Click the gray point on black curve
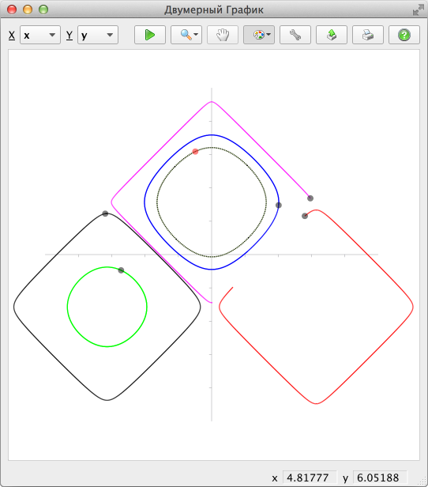Image resolution: width=428 pixels, height=487 pixels. pos(105,213)
